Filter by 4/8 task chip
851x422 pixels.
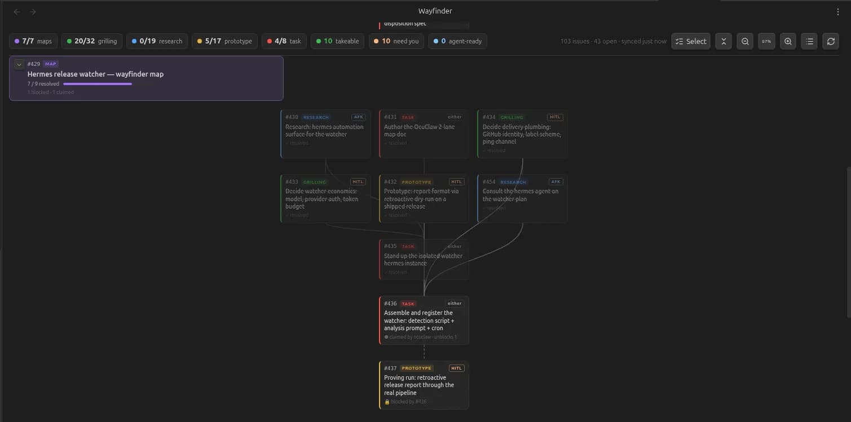(284, 41)
